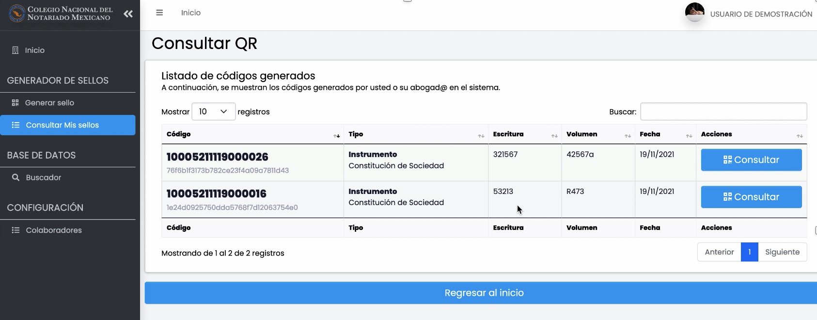Toggle the hamburger menu icon
Screen dimensions: 817x320
pyautogui.click(x=159, y=13)
